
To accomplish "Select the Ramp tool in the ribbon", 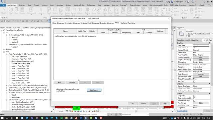I will 94,11.
